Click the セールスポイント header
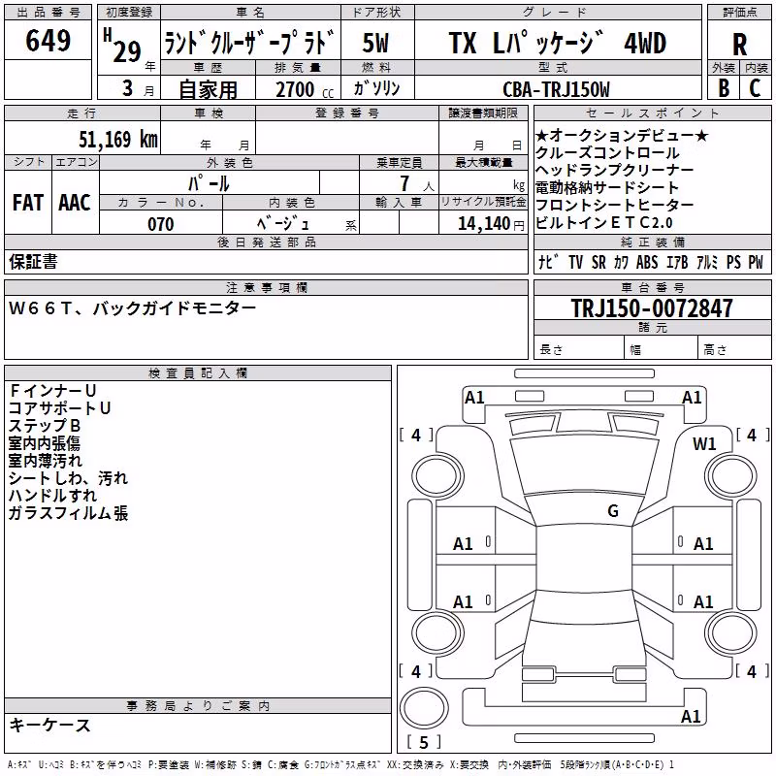This screenshot has height=776, width=776. [652, 113]
